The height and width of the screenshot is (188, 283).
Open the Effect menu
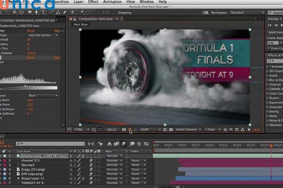point(93,2)
